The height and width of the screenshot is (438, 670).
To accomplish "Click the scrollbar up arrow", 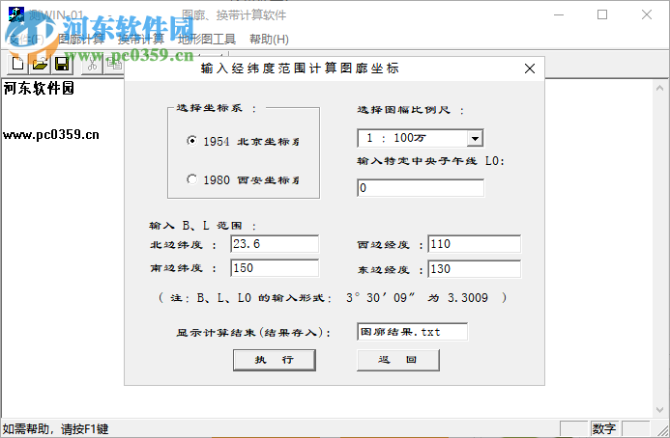I will pyautogui.click(x=659, y=88).
